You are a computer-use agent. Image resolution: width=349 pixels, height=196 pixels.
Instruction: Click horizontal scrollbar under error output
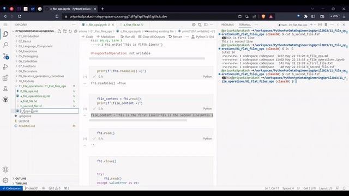point(147,58)
